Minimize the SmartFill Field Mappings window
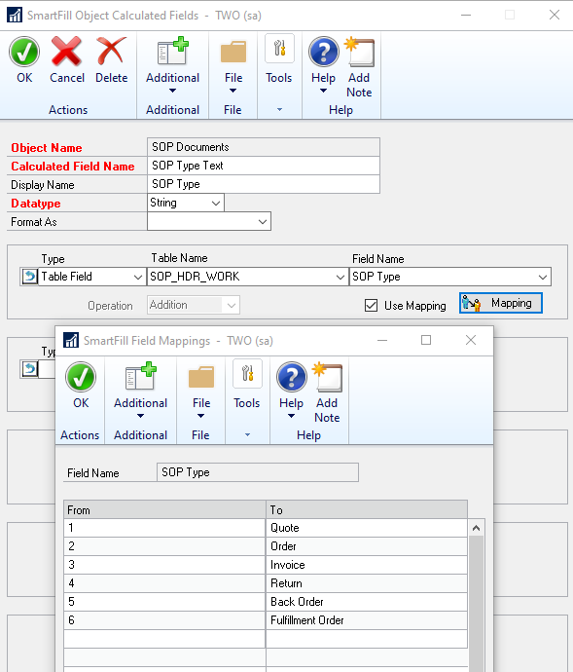The width and height of the screenshot is (573, 672). pos(382,340)
